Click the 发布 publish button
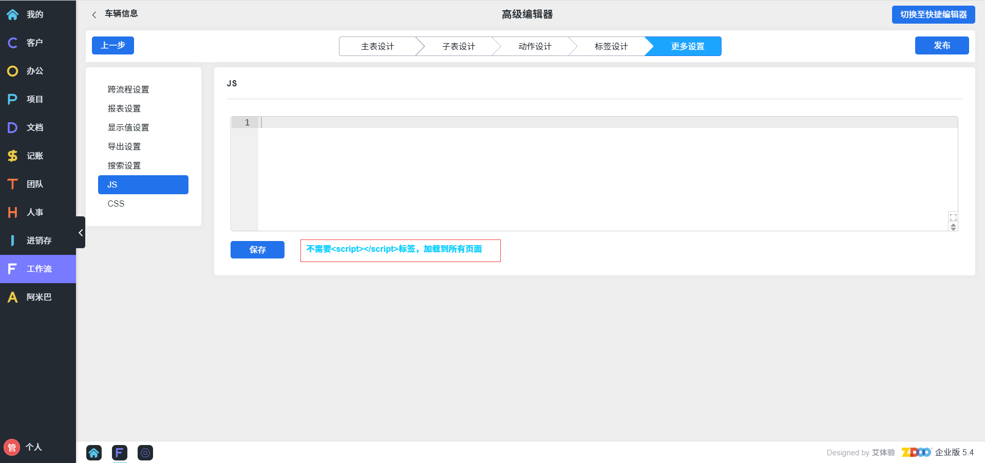Screen dimensions: 985x463 coord(941,45)
